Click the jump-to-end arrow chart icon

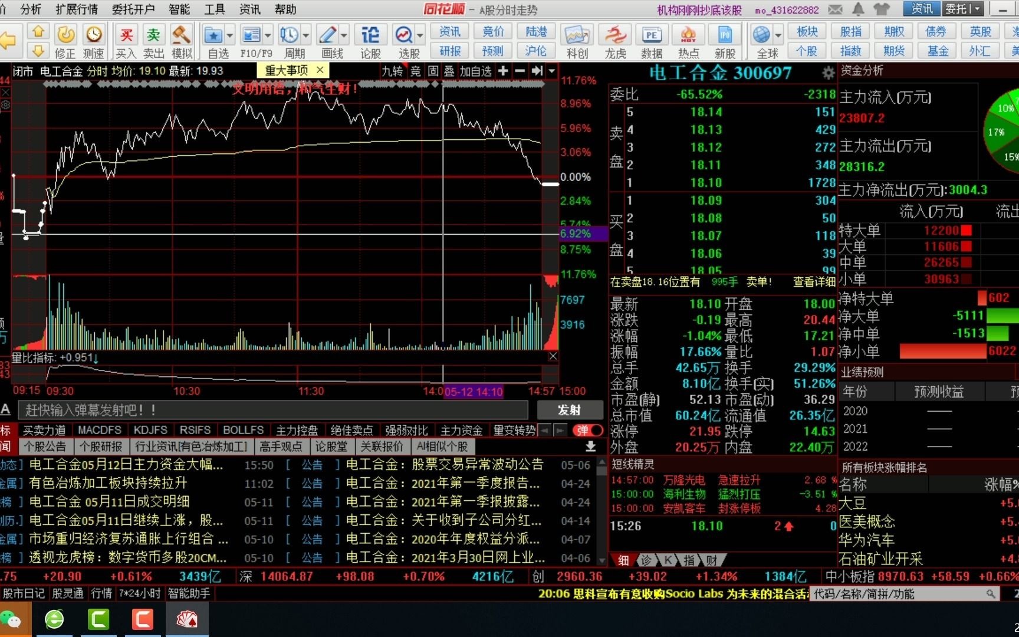coord(537,71)
